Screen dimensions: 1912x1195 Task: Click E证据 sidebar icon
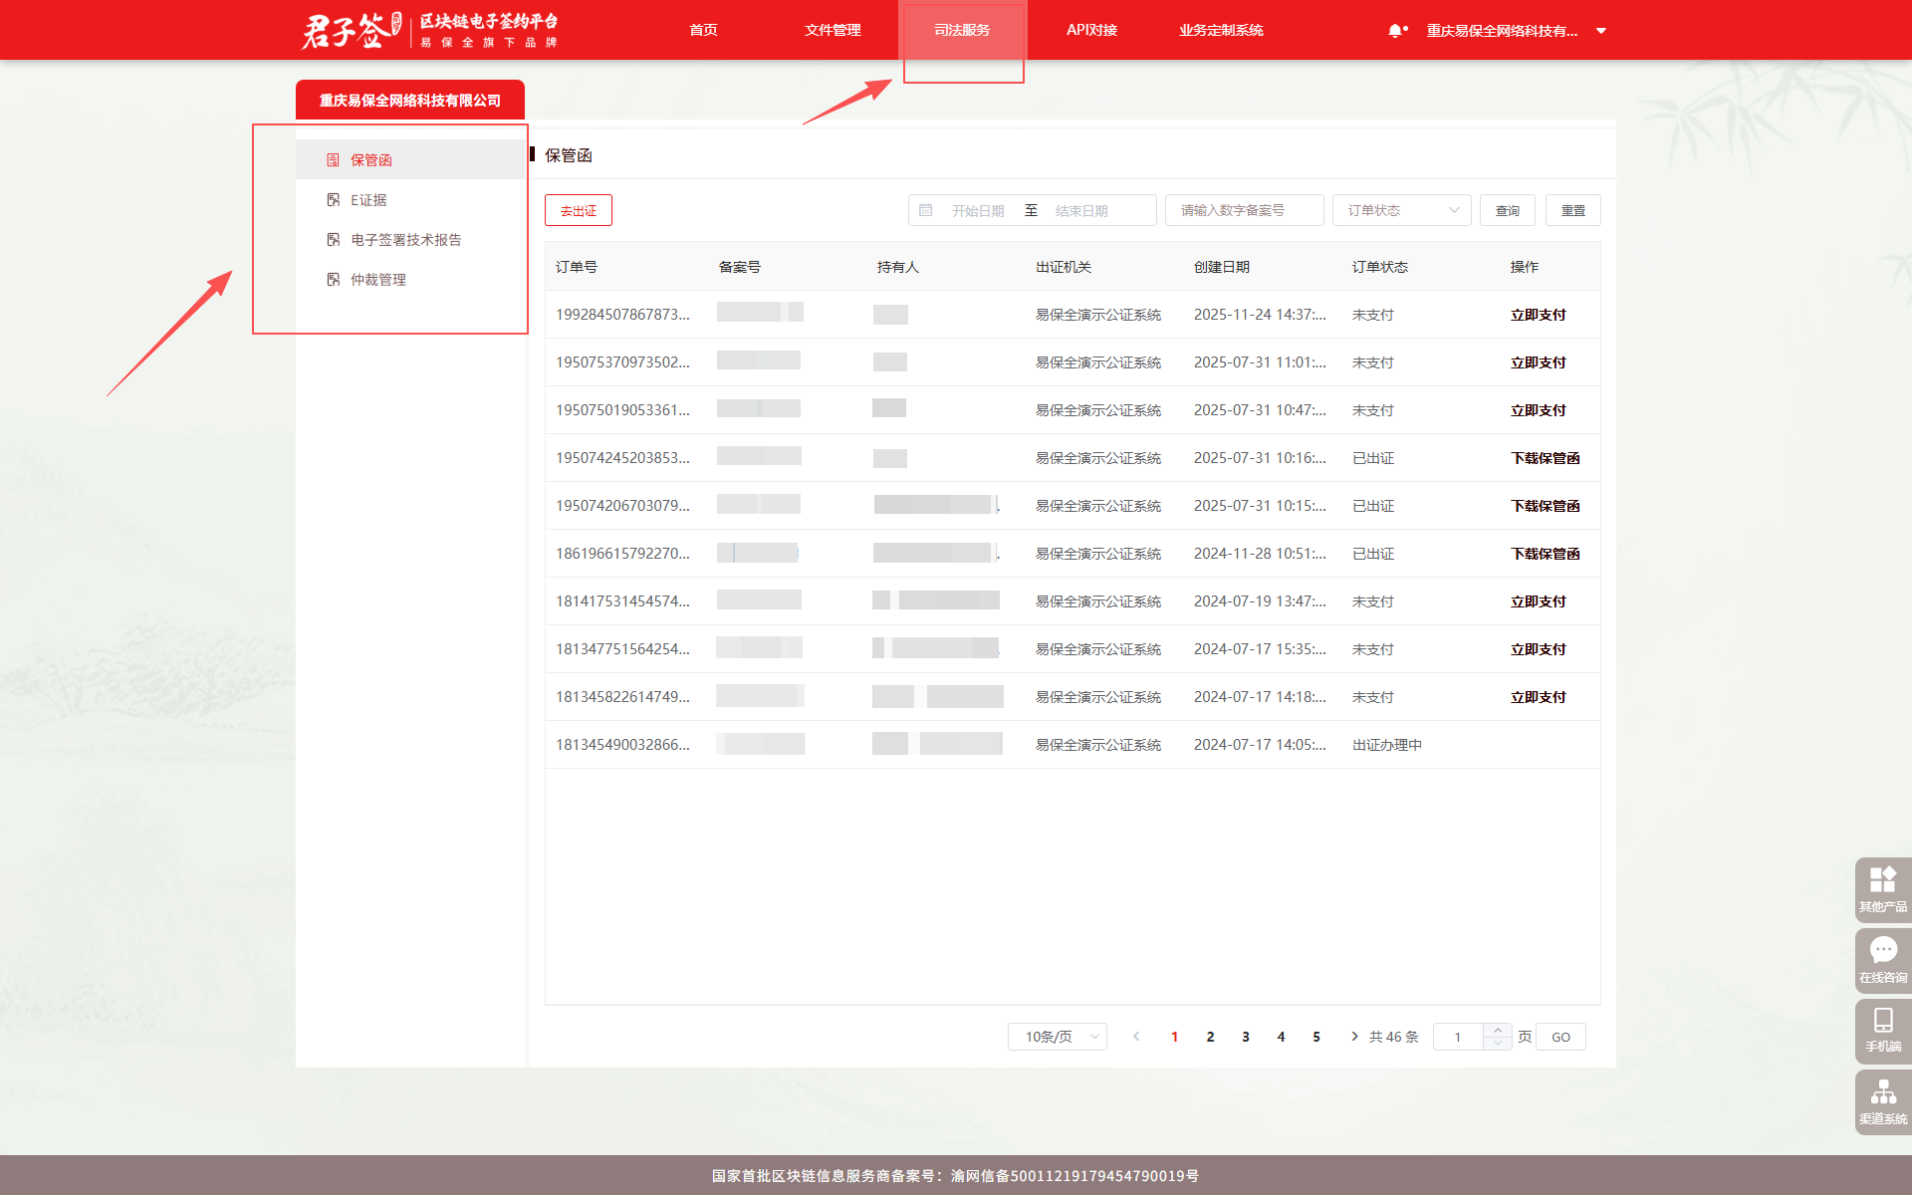click(x=334, y=200)
